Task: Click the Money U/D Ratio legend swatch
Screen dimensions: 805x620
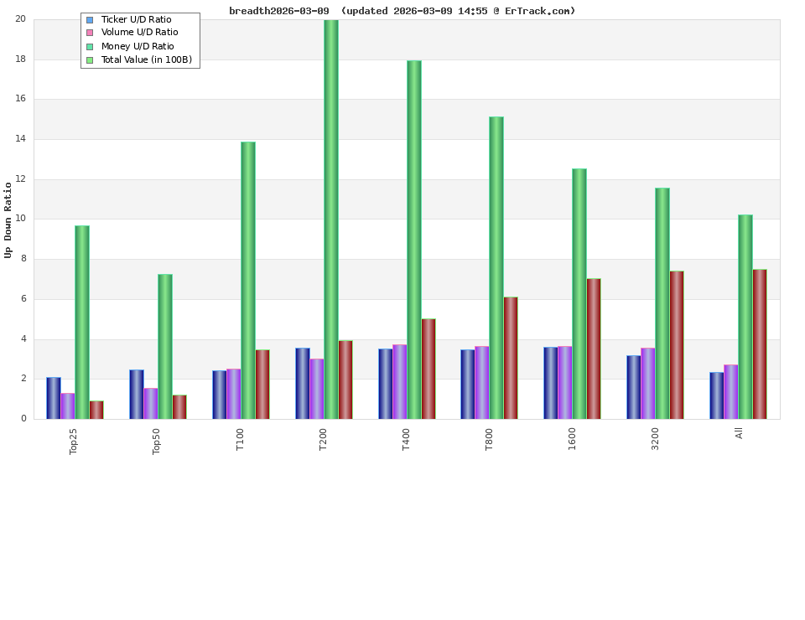Action: [x=89, y=46]
